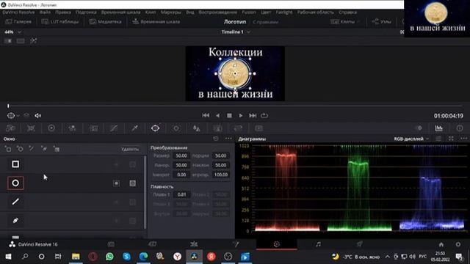Add a new gradient window
Screen dimensions: 470x264
57,149
